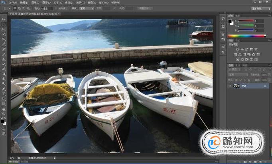
Task: Choose the New Selection mode button
Action: tap(15, 8)
